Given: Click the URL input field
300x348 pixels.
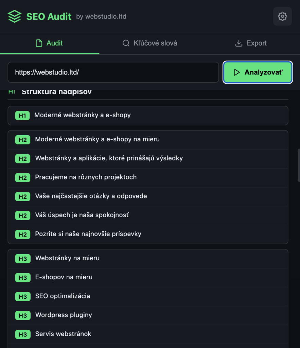Looking at the screenshot, I should pyautogui.click(x=113, y=72).
